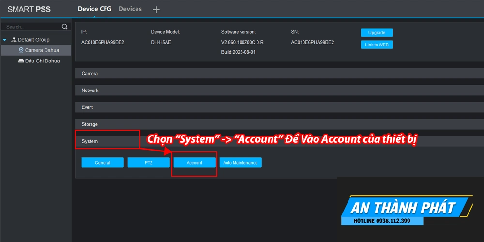Expand the Network settings section

(x=279, y=91)
